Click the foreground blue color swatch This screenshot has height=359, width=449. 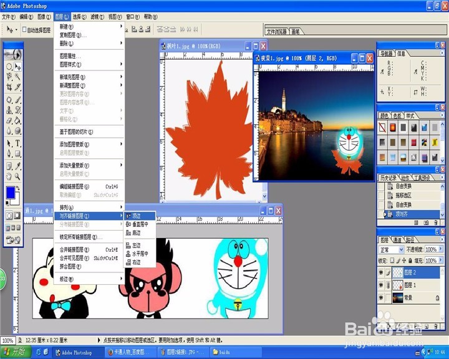point(11,192)
